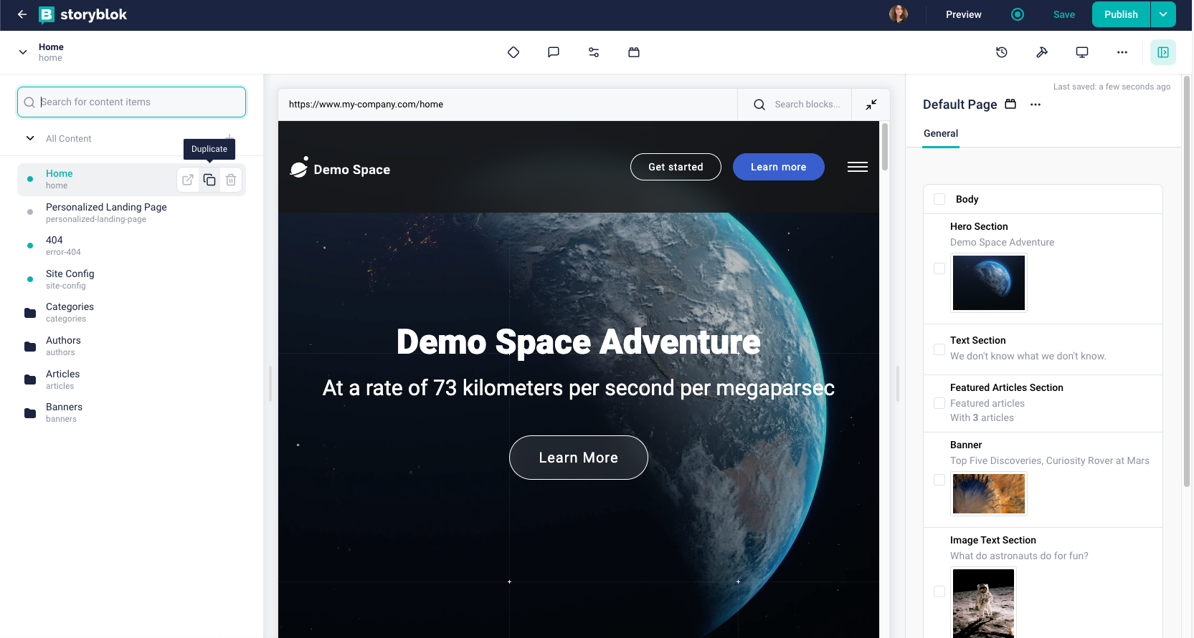Select the Image Text Section checkbox

939,591
